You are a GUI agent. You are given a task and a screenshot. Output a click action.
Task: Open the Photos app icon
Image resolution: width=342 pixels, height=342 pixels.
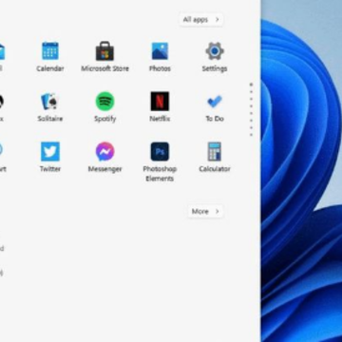pyautogui.click(x=160, y=51)
